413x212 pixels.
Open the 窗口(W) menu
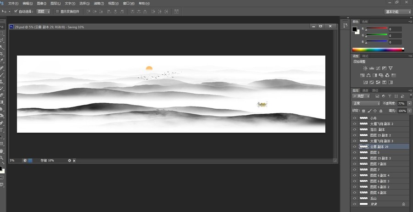128,3
